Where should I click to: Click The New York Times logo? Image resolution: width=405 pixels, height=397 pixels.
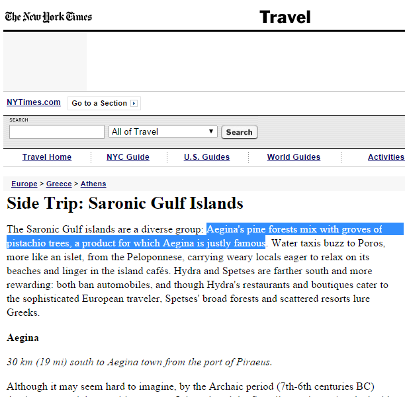[x=48, y=17]
